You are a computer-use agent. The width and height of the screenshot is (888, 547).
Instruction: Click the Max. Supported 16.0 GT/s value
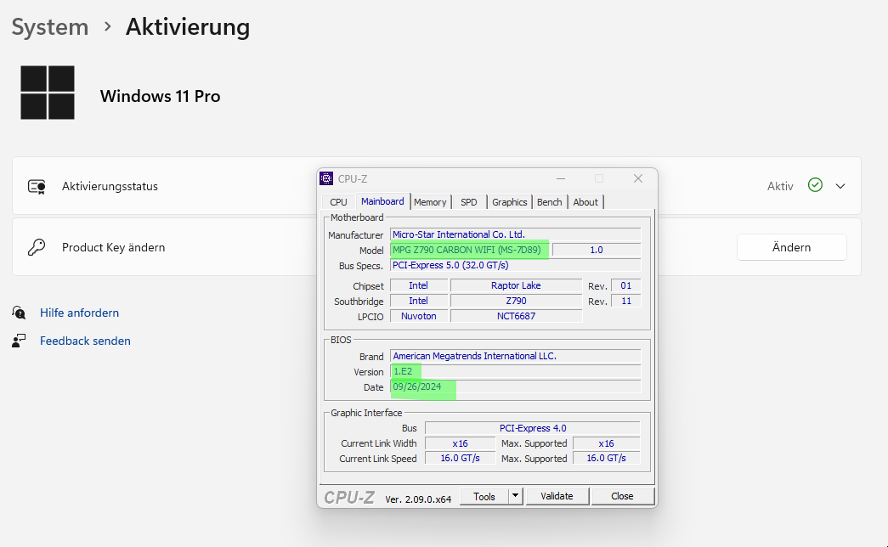pyautogui.click(x=606, y=458)
